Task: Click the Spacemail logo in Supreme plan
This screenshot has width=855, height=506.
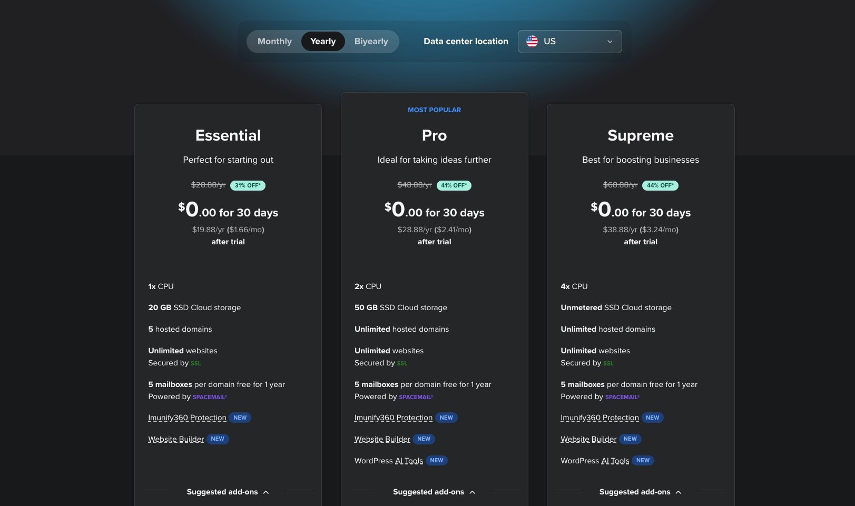Action: click(x=622, y=397)
